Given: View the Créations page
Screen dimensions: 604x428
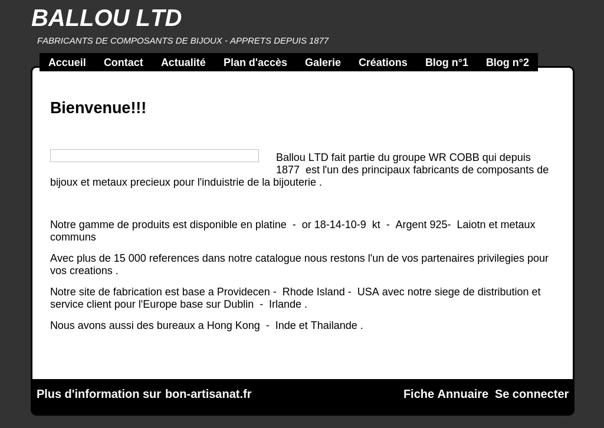Looking at the screenshot, I should 383,62.
